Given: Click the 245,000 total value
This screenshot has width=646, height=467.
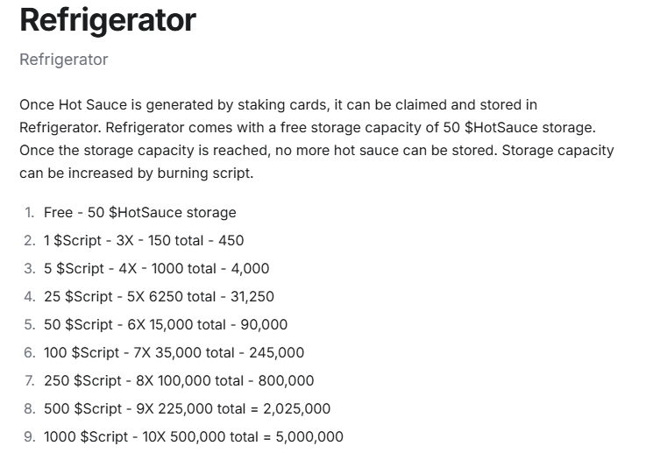Looking at the screenshot, I should (x=276, y=352).
